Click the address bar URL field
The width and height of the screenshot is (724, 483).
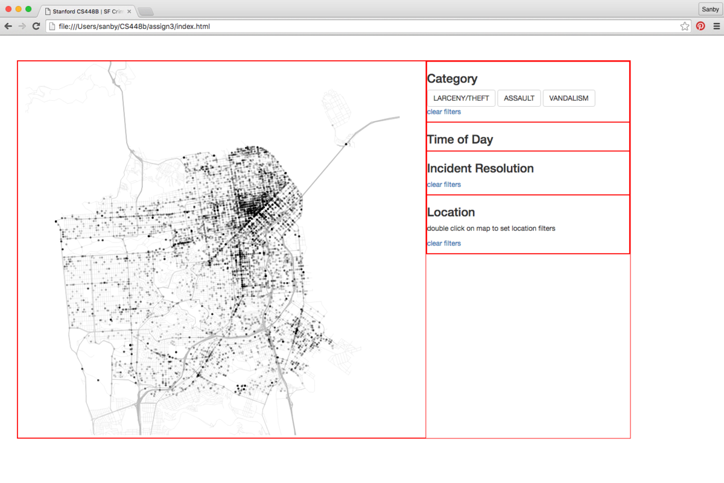(368, 26)
